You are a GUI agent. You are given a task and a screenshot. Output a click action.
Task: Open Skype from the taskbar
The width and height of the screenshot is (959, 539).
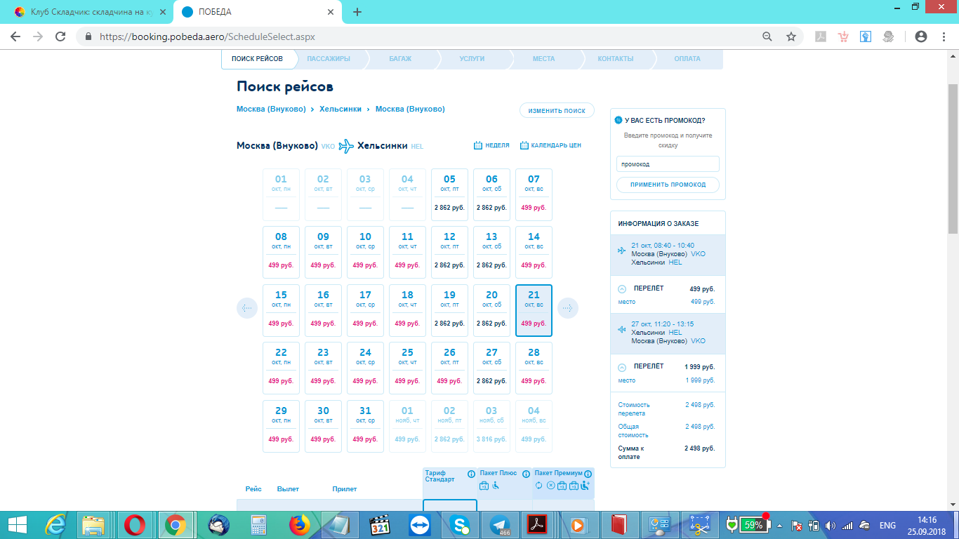pyautogui.click(x=461, y=525)
